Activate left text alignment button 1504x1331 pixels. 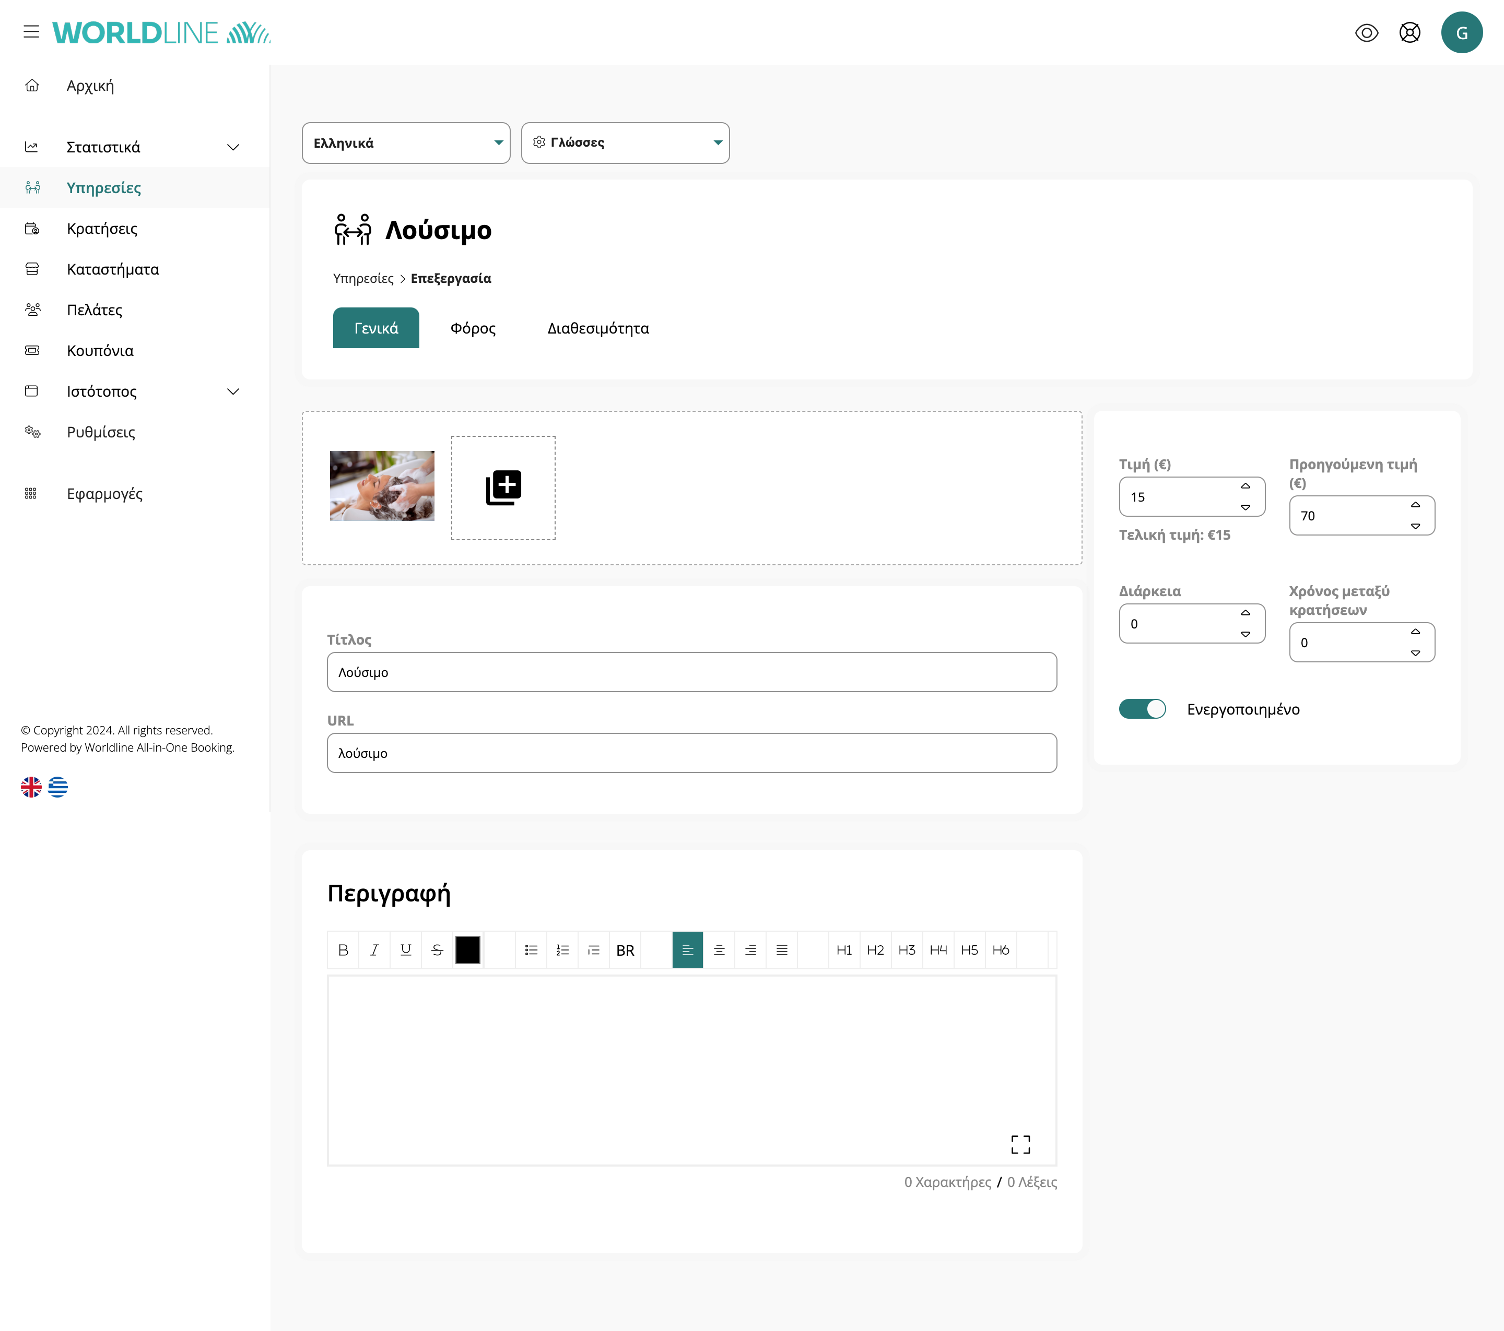coord(687,950)
